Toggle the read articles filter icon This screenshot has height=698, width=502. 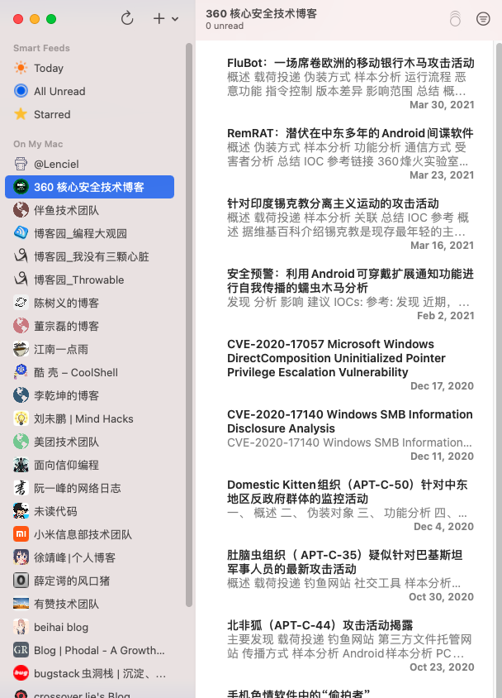483,19
